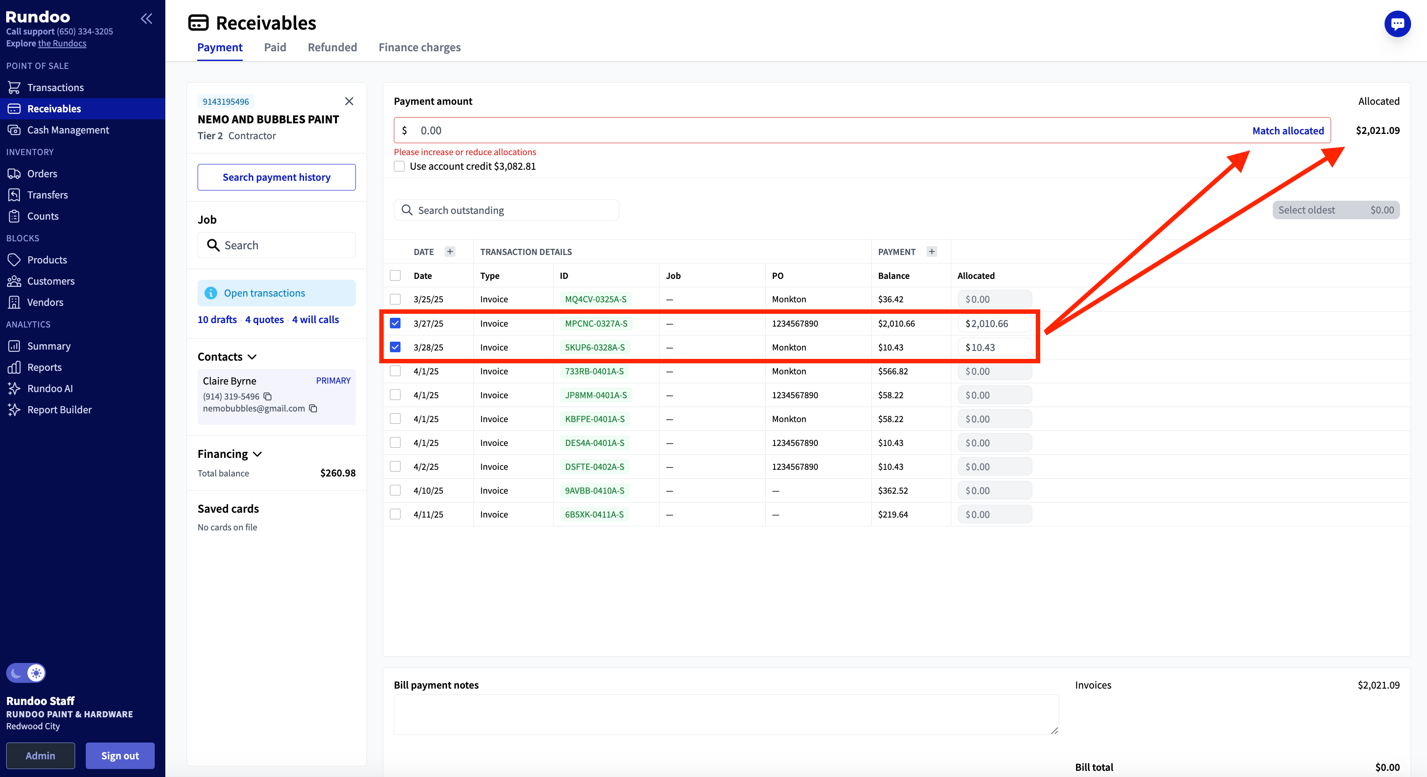Open the Rundocs link
Screen dimensions: 1427x777
pos(62,43)
